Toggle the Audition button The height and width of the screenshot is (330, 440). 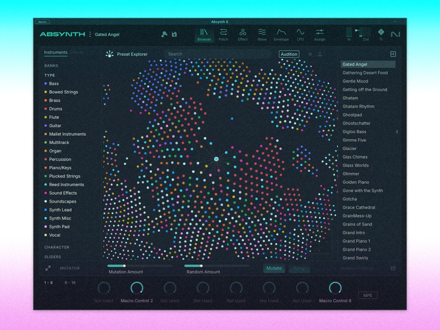pyautogui.click(x=289, y=54)
